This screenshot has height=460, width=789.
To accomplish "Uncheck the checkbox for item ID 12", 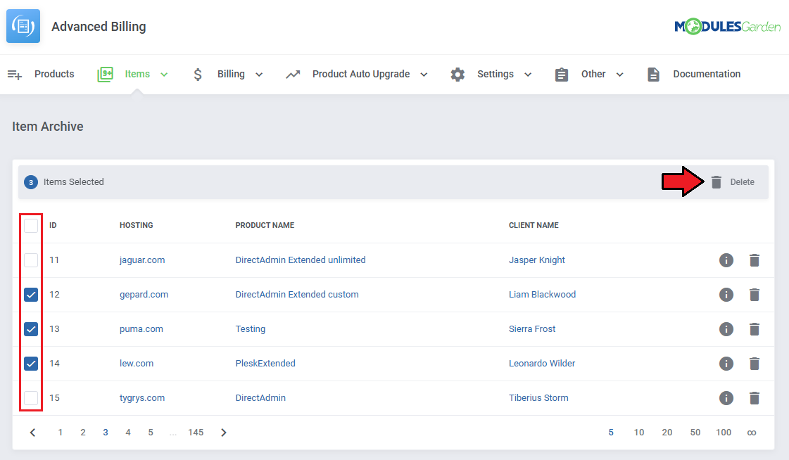I will pos(31,295).
